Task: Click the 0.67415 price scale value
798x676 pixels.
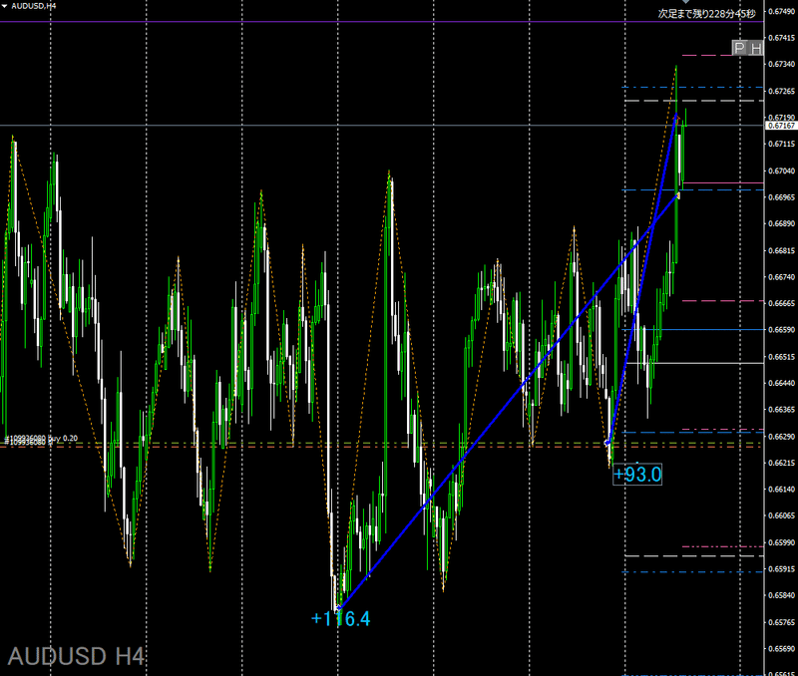Action: pos(781,38)
